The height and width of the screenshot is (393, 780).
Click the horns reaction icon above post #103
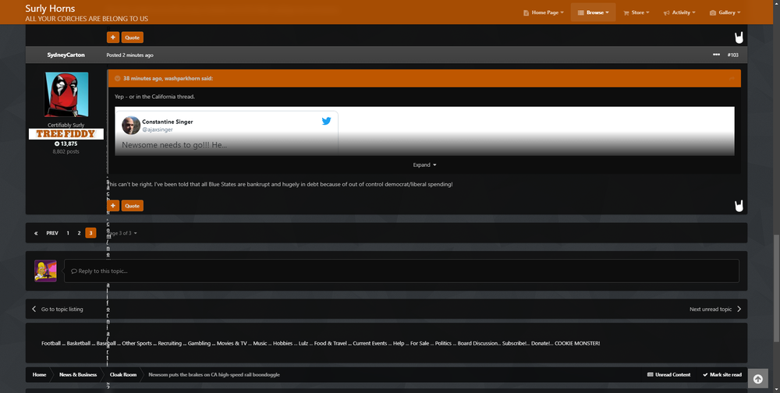click(739, 37)
